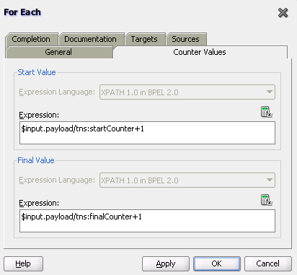Switch to the Completion tab
This screenshot has width=297, height=275.
click(31, 39)
